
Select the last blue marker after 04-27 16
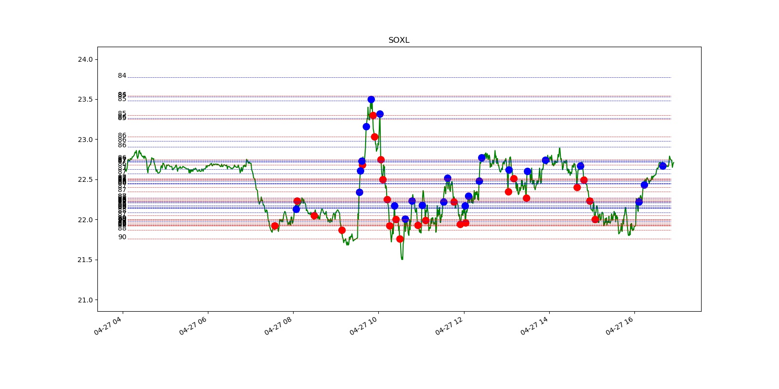[x=663, y=166]
